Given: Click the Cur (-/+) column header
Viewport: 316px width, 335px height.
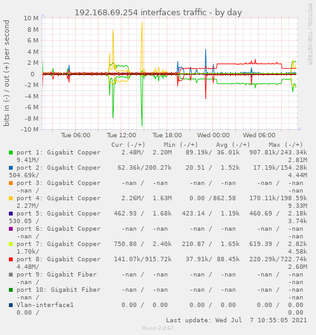Looking at the screenshot, I should 128,145.
